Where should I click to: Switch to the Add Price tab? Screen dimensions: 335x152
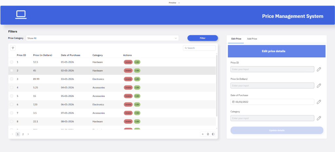click(x=252, y=39)
